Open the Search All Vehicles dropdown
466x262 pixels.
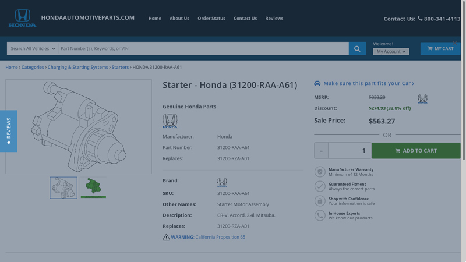tap(33, 49)
